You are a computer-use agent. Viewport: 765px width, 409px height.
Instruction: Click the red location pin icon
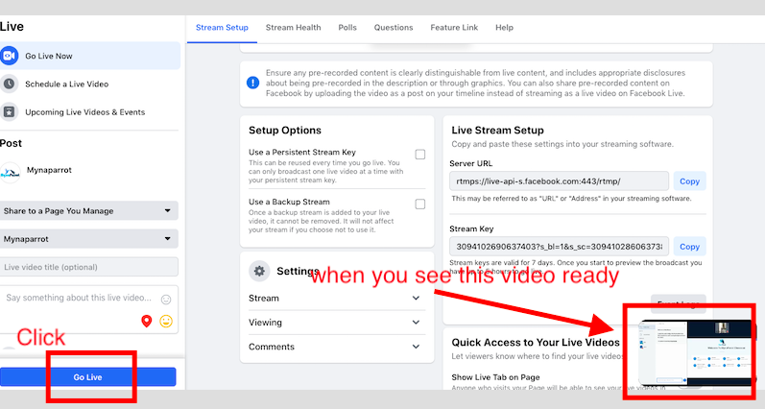coord(146,321)
